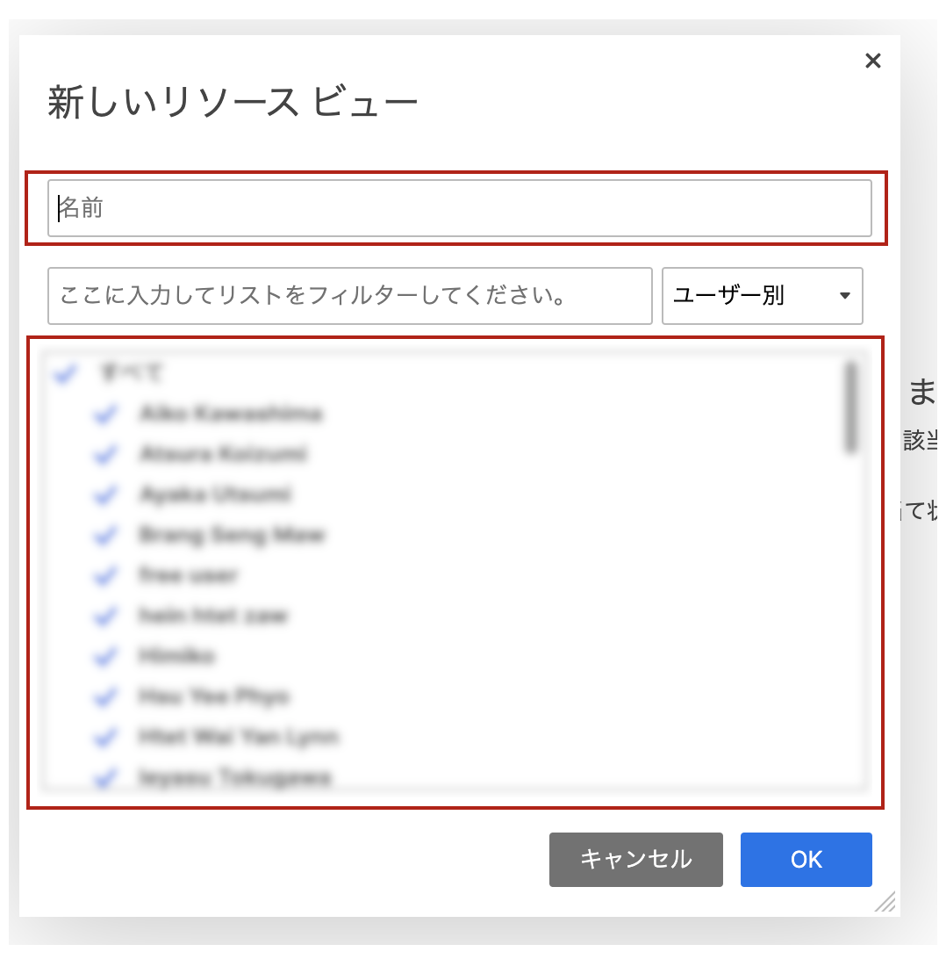
Task: Uncheck the Ayaka Utsumi entry
Action: [x=105, y=494]
